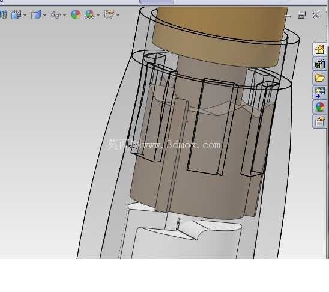This screenshot has height=292, width=329.
Task: Restore down the document window
Action: [x=302, y=15]
